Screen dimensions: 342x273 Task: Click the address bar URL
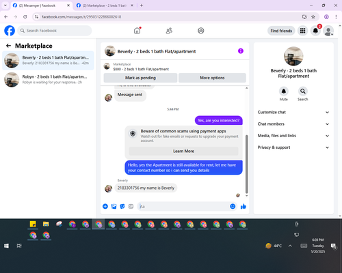click(x=81, y=17)
